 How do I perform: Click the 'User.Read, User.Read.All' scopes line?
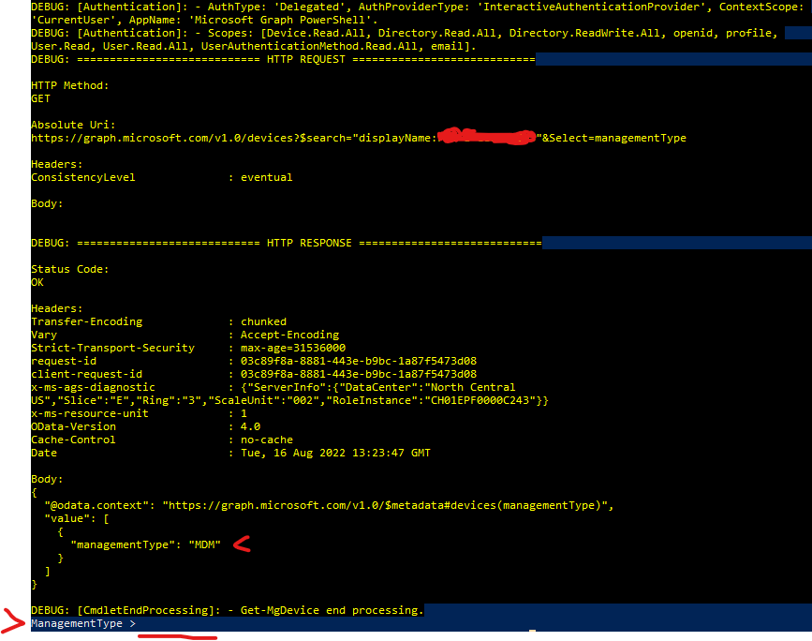(x=253, y=46)
